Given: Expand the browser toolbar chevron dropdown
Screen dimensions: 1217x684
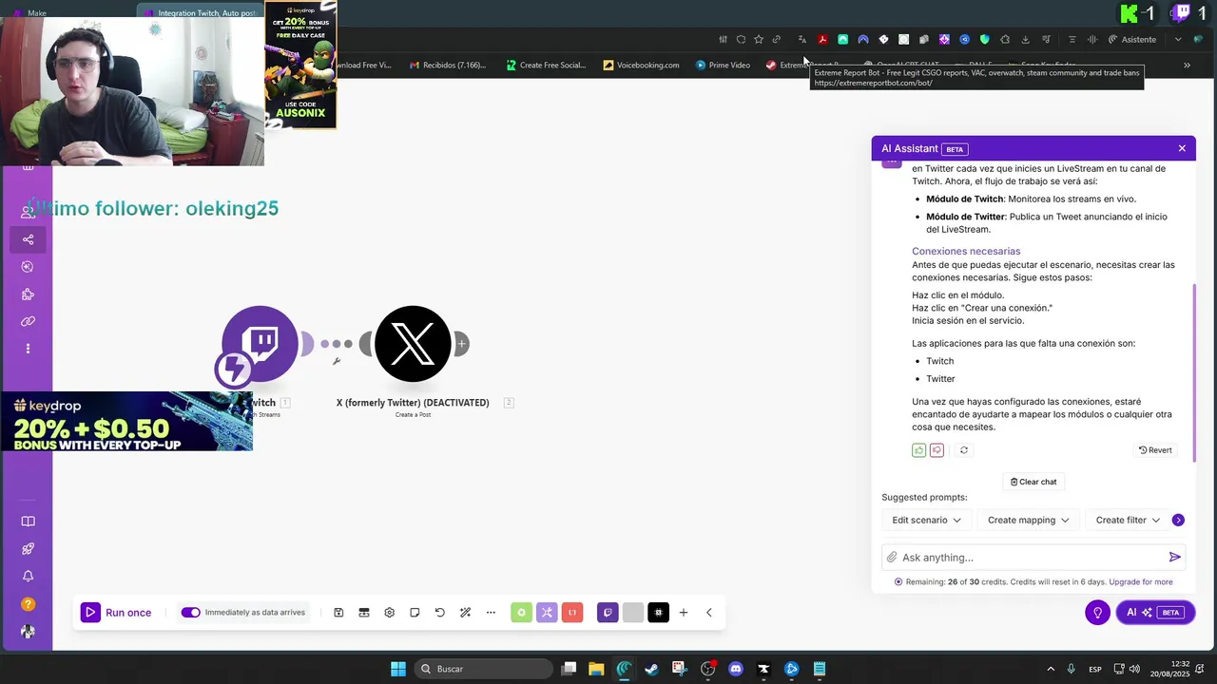Looking at the screenshot, I should coord(1178,40).
